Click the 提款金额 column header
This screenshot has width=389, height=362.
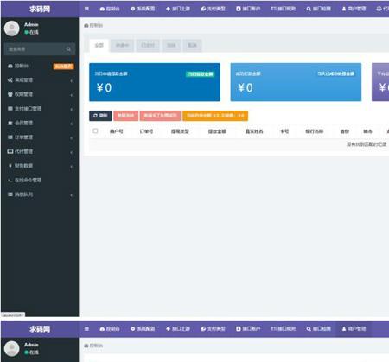(217, 131)
